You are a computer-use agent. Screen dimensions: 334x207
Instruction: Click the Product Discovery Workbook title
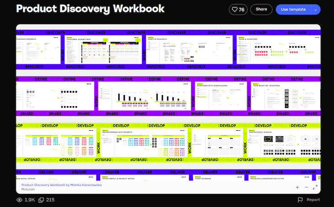90,9
